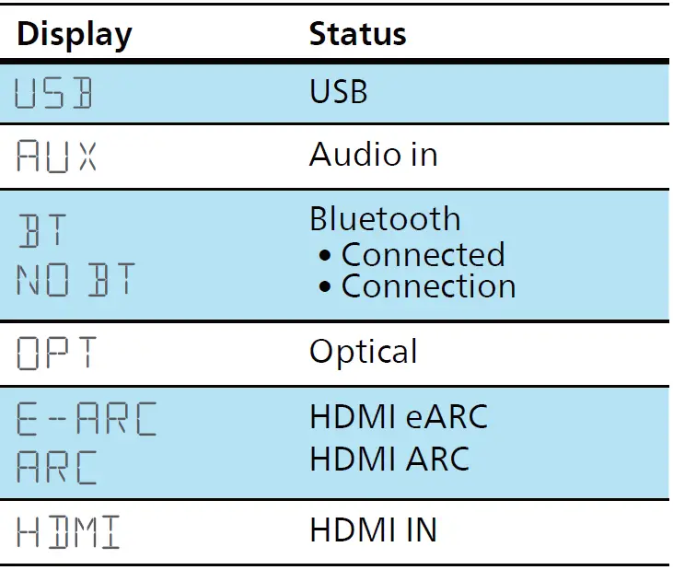The height and width of the screenshot is (570, 673).
Task: Click the Display column header
Action: pos(75,34)
